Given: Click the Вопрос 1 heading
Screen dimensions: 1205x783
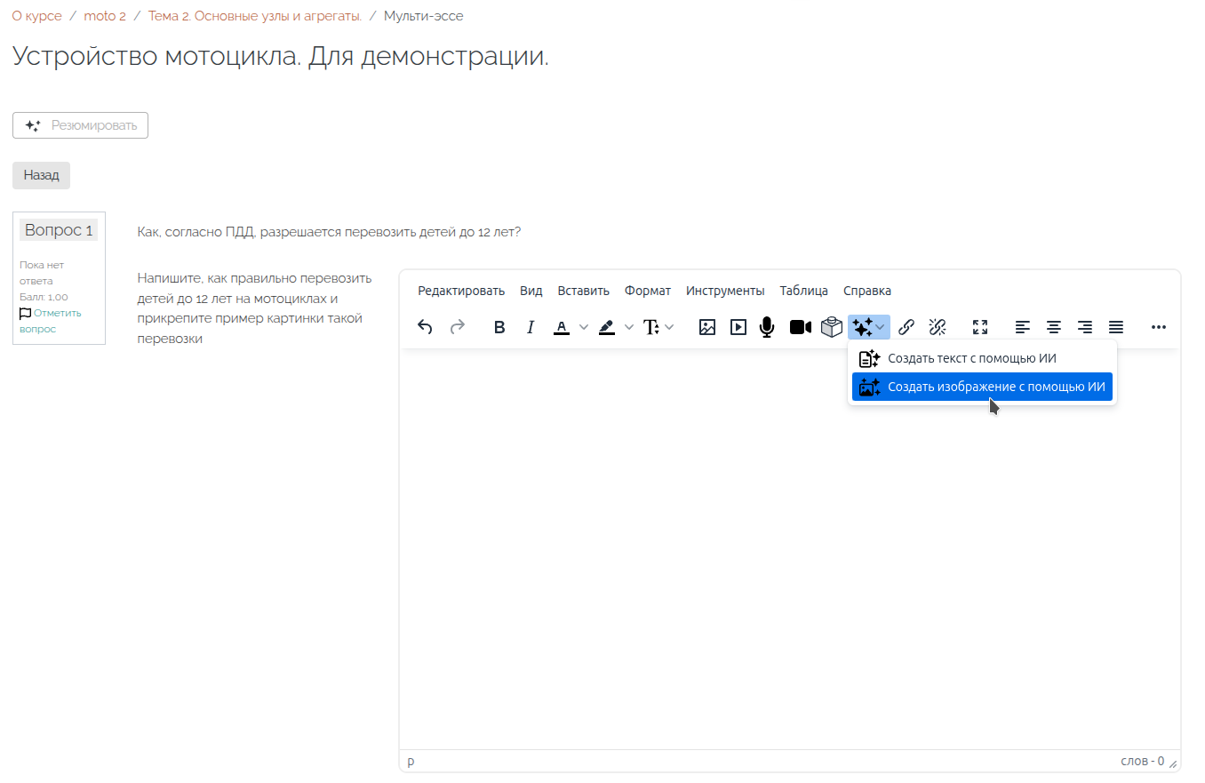Looking at the screenshot, I should [x=59, y=230].
